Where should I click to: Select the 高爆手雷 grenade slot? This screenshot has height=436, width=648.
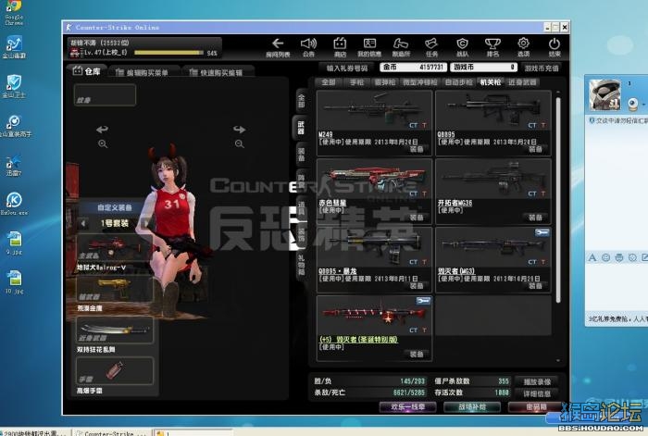[115, 370]
